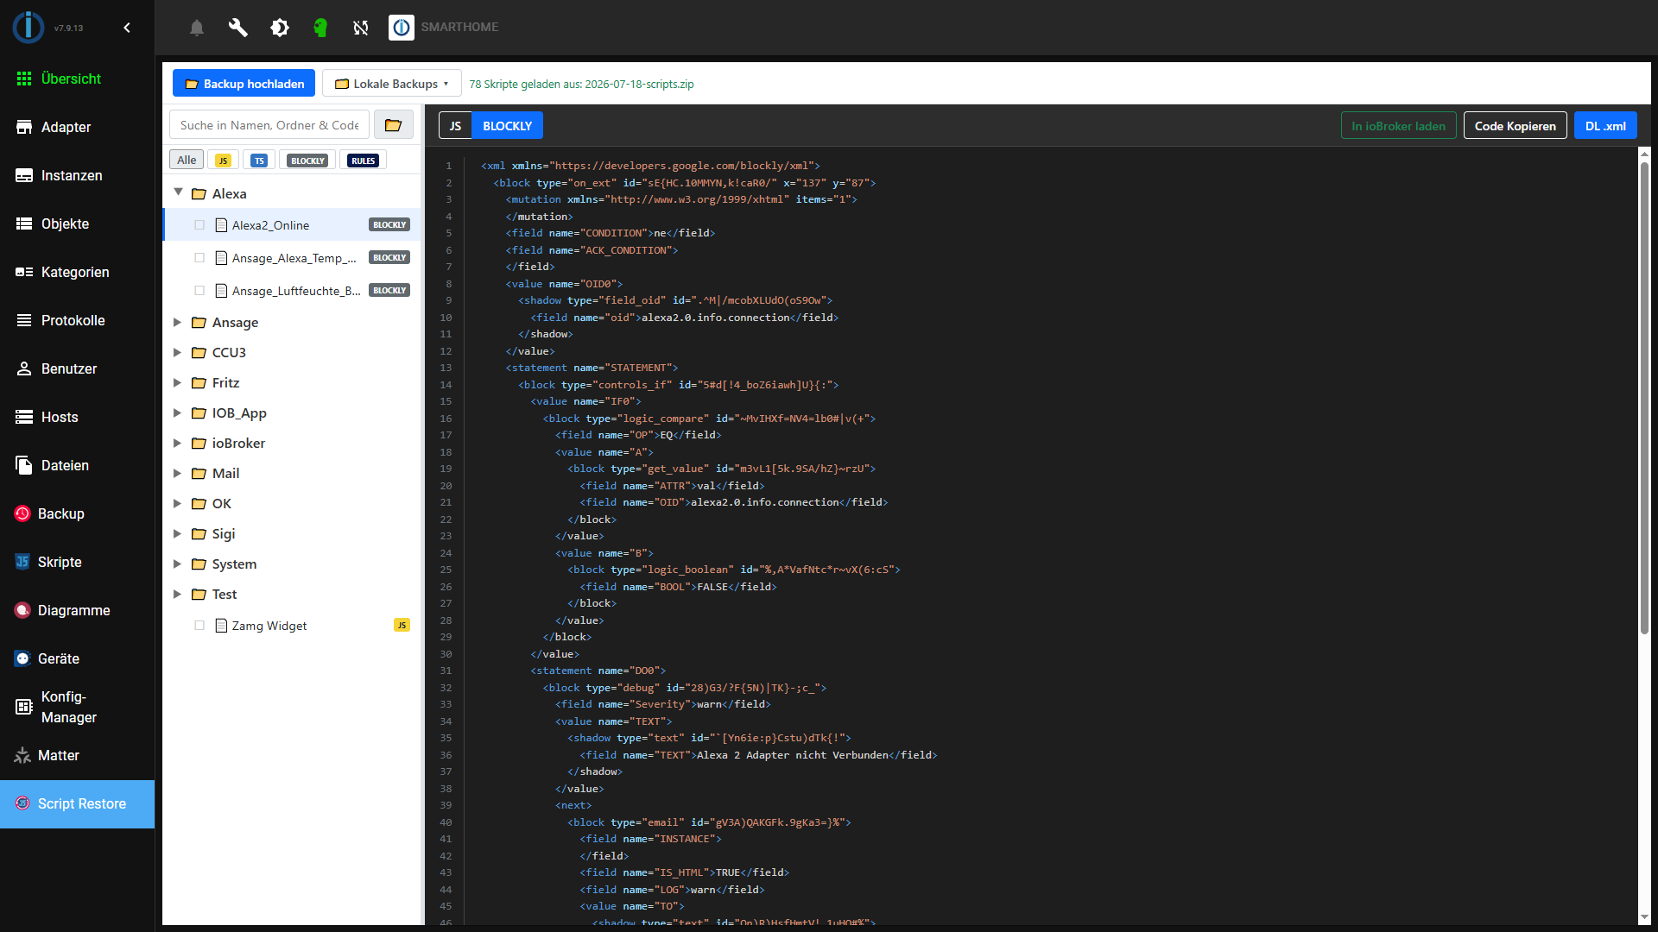Open the Hosts storage icon
1658x932 pixels.
24,417
